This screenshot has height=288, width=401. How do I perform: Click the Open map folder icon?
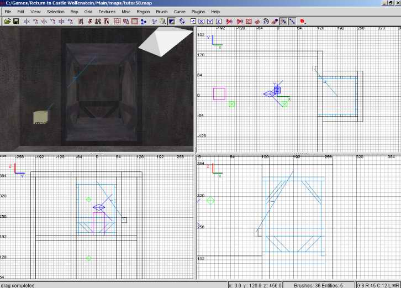point(7,22)
